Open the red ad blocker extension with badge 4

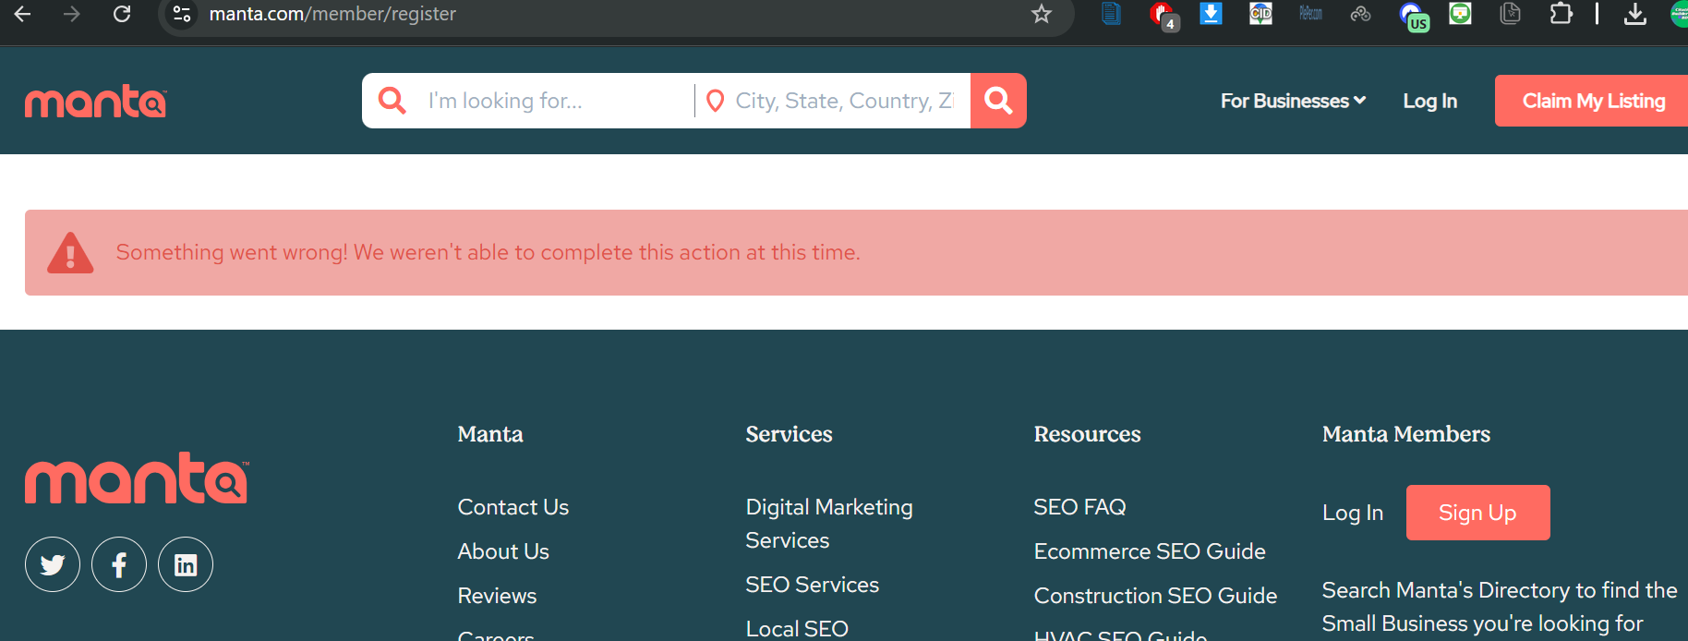[x=1164, y=16]
